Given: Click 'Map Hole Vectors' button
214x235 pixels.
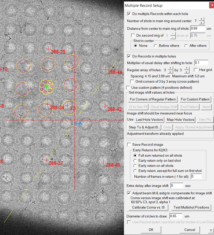Looking at the screenshot, I should [180, 120].
